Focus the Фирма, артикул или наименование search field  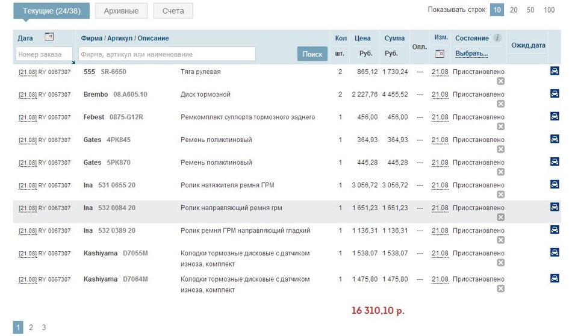click(x=166, y=54)
